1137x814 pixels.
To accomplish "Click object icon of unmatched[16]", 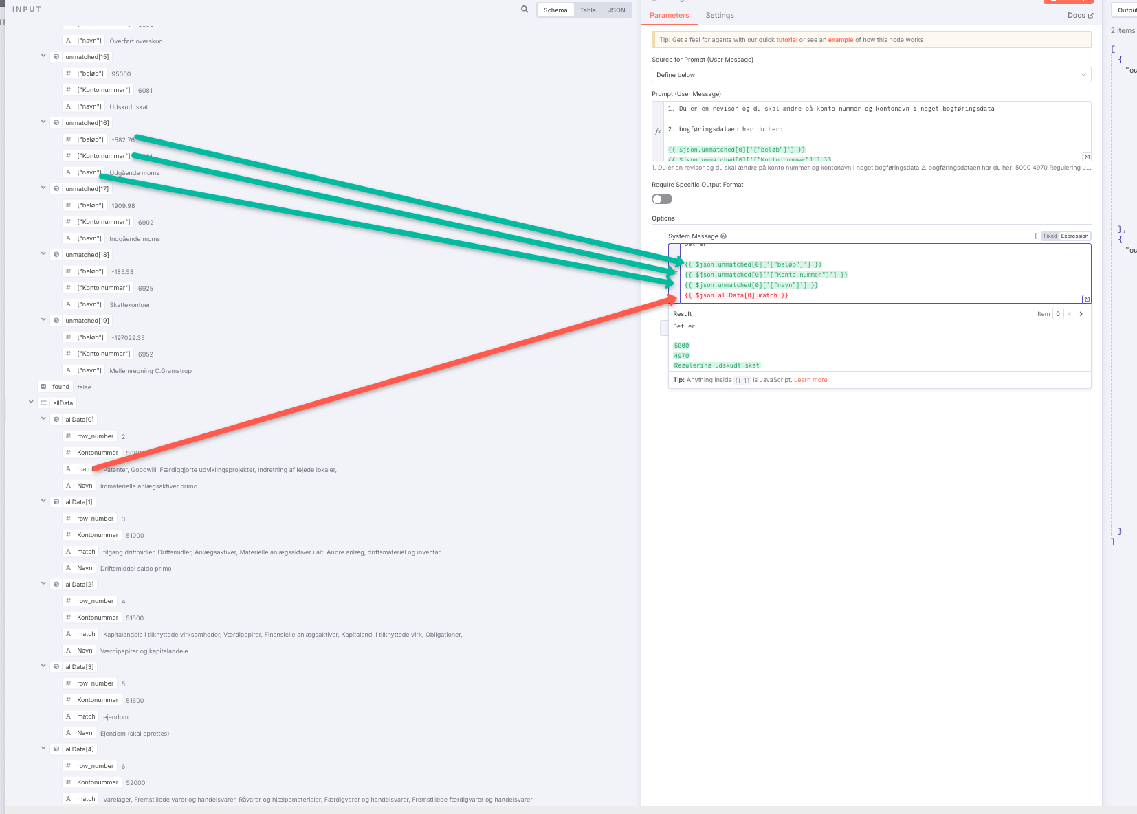I will (x=56, y=123).
